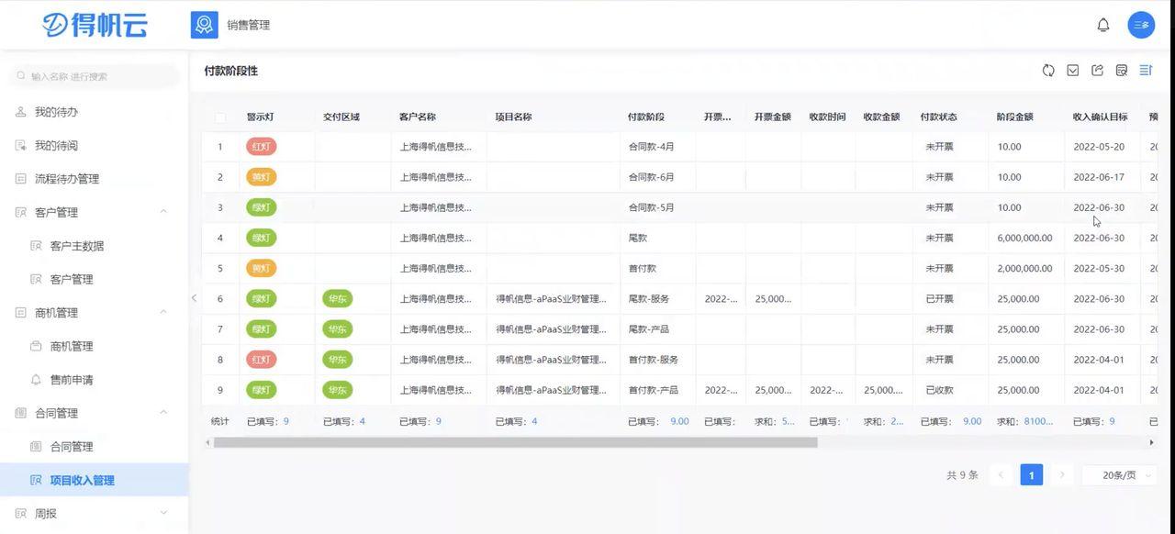Click the horizontal scrollbar thumb
Screen dimensions: 1175x534
tap(515, 442)
